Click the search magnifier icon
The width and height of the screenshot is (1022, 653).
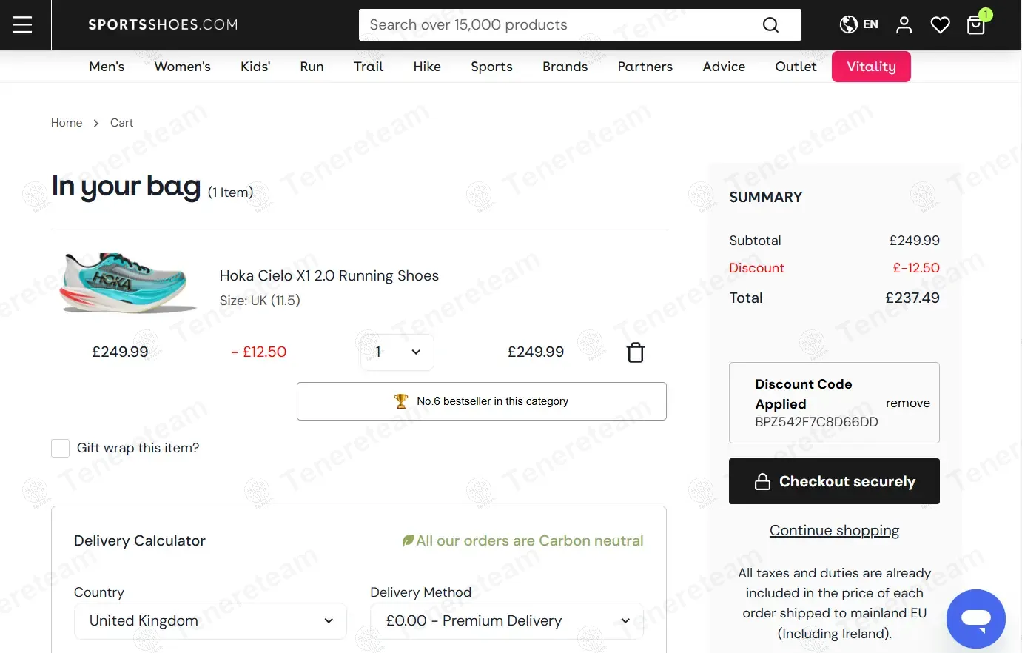770,25
